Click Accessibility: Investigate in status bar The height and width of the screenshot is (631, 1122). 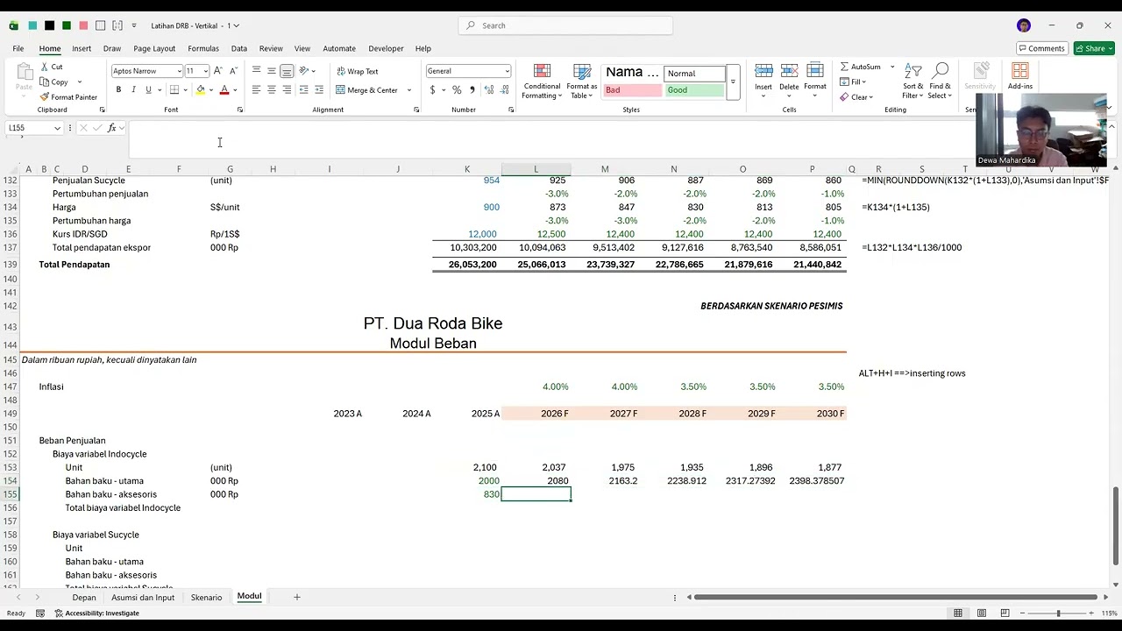point(96,613)
